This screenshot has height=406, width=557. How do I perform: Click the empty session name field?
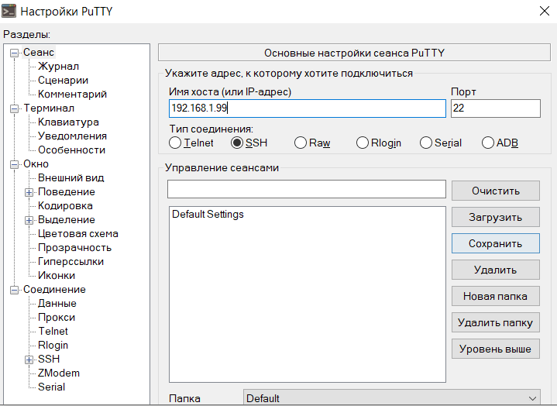click(307, 189)
